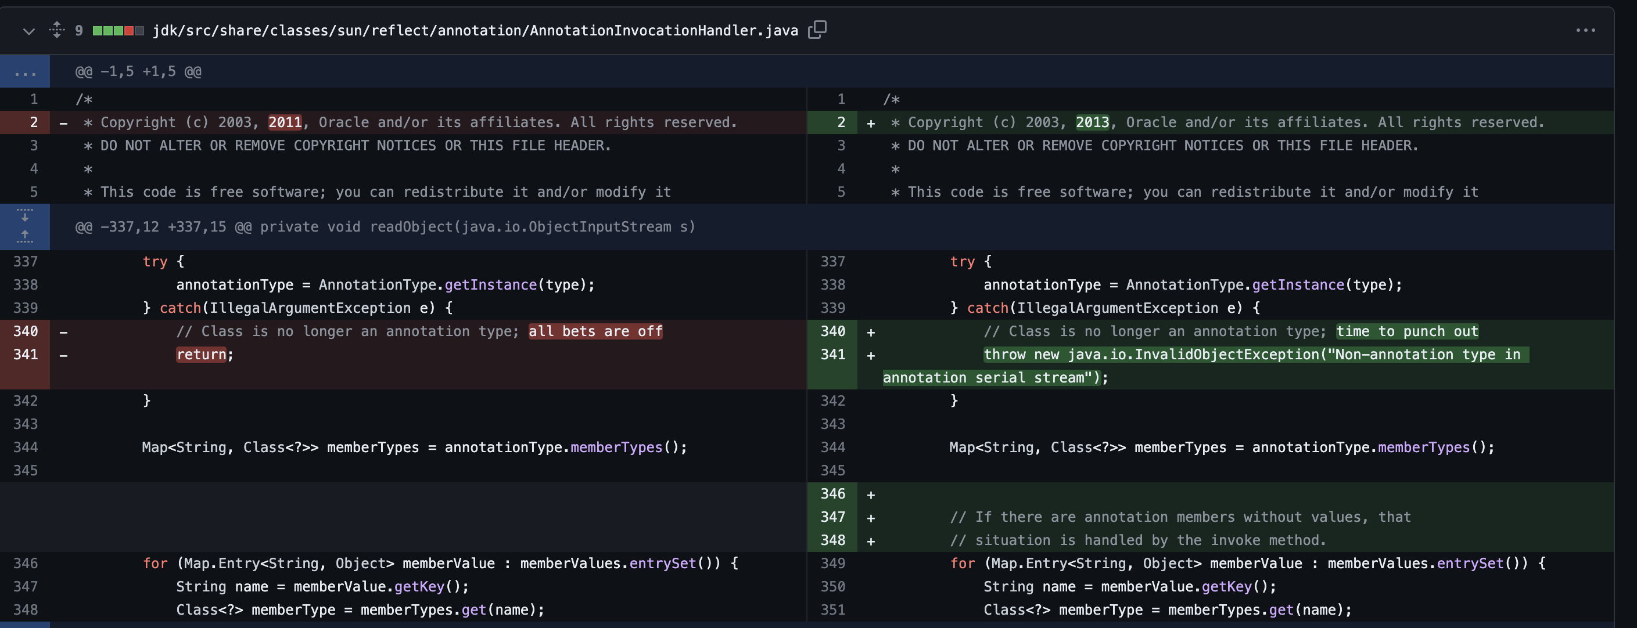1637x628 pixels.
Task: Click left line 347 String name declaration
Action: click(322, 586)
